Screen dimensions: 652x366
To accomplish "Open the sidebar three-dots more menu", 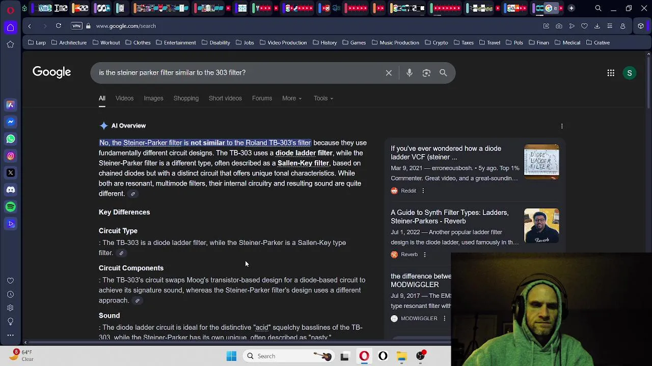I will pos(10,335).
